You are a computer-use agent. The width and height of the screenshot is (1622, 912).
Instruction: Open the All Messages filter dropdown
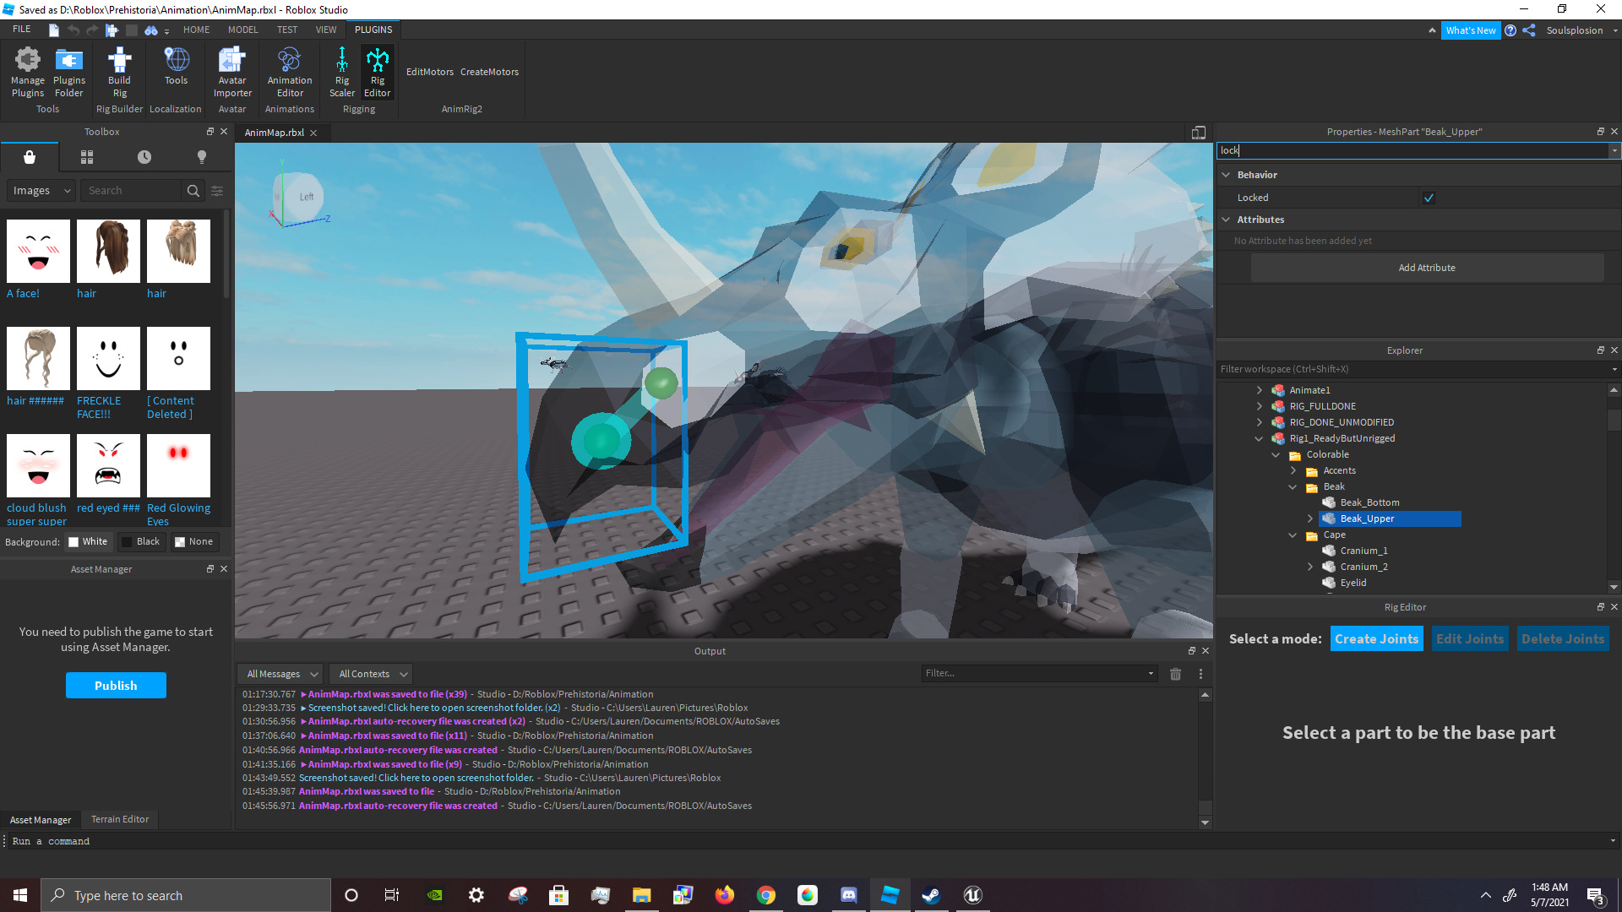[x=281, y=674]
